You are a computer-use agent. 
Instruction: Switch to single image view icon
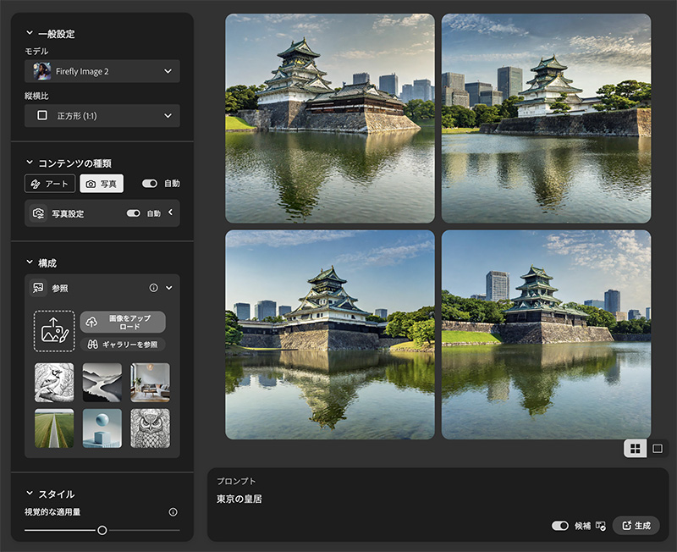pos(658,449)
